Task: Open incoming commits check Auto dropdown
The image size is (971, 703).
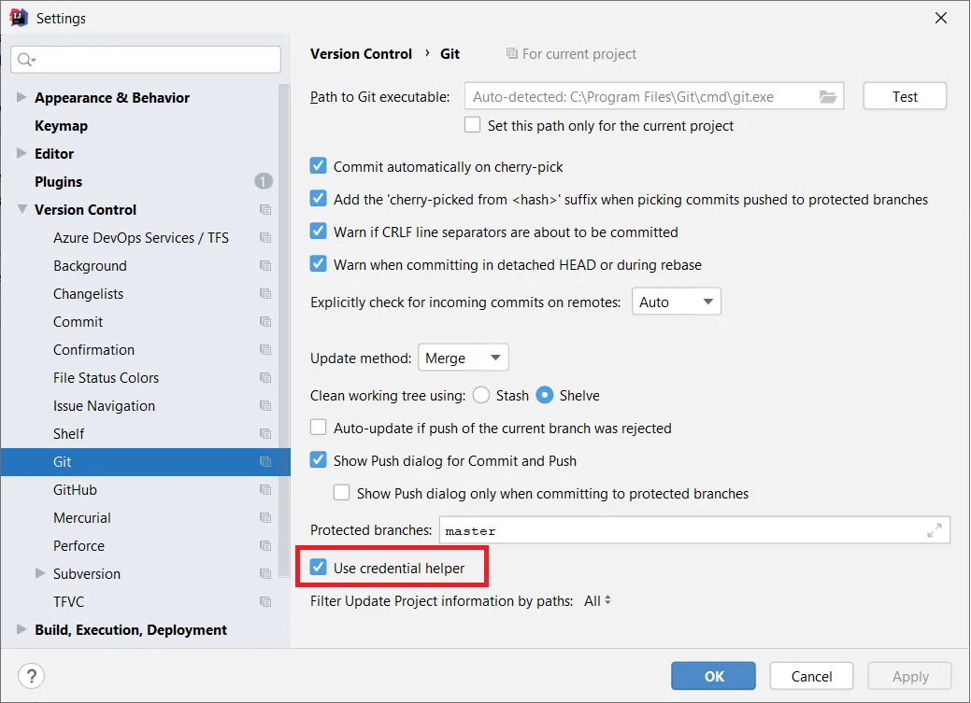Action: click(x=677, y=302)
